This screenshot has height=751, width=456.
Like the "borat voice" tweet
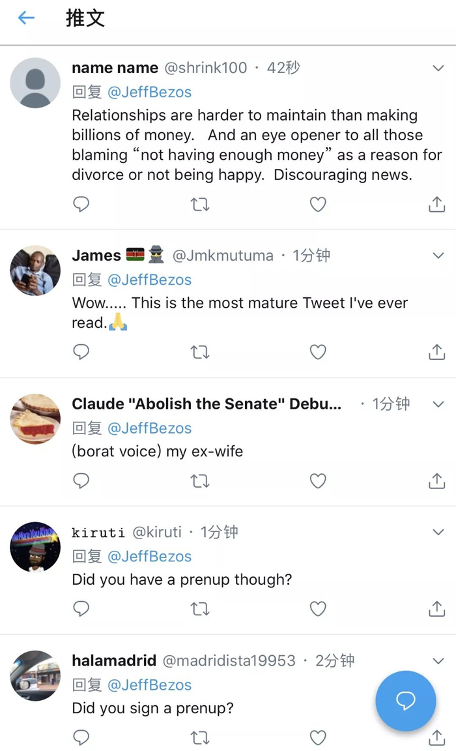(x=317, y=481)
